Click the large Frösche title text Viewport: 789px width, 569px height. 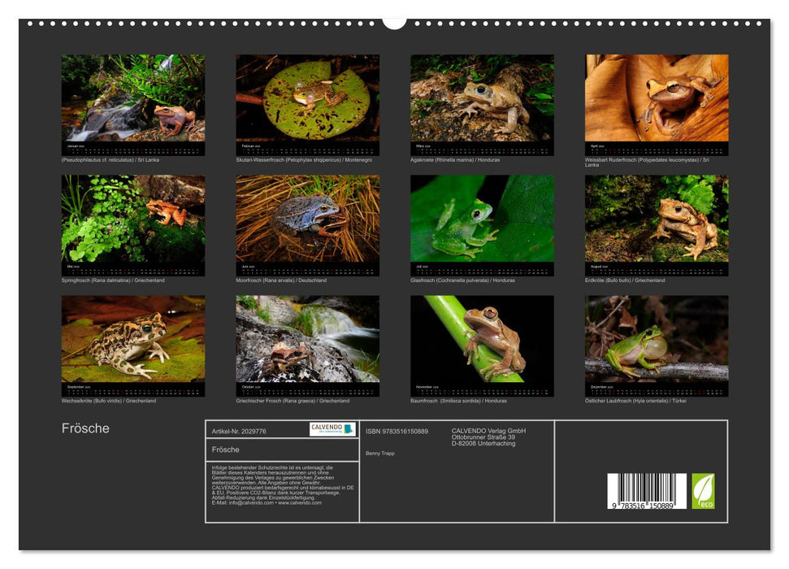[x=85, y=428]
